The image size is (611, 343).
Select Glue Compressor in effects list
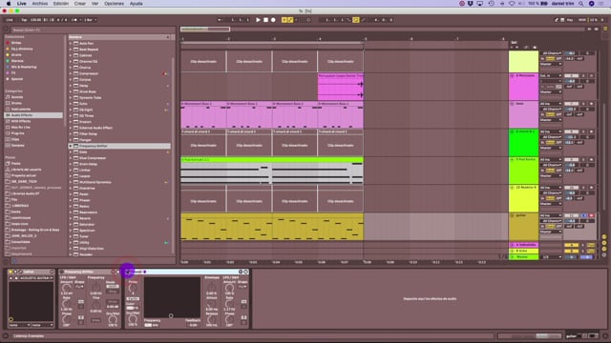119,158
